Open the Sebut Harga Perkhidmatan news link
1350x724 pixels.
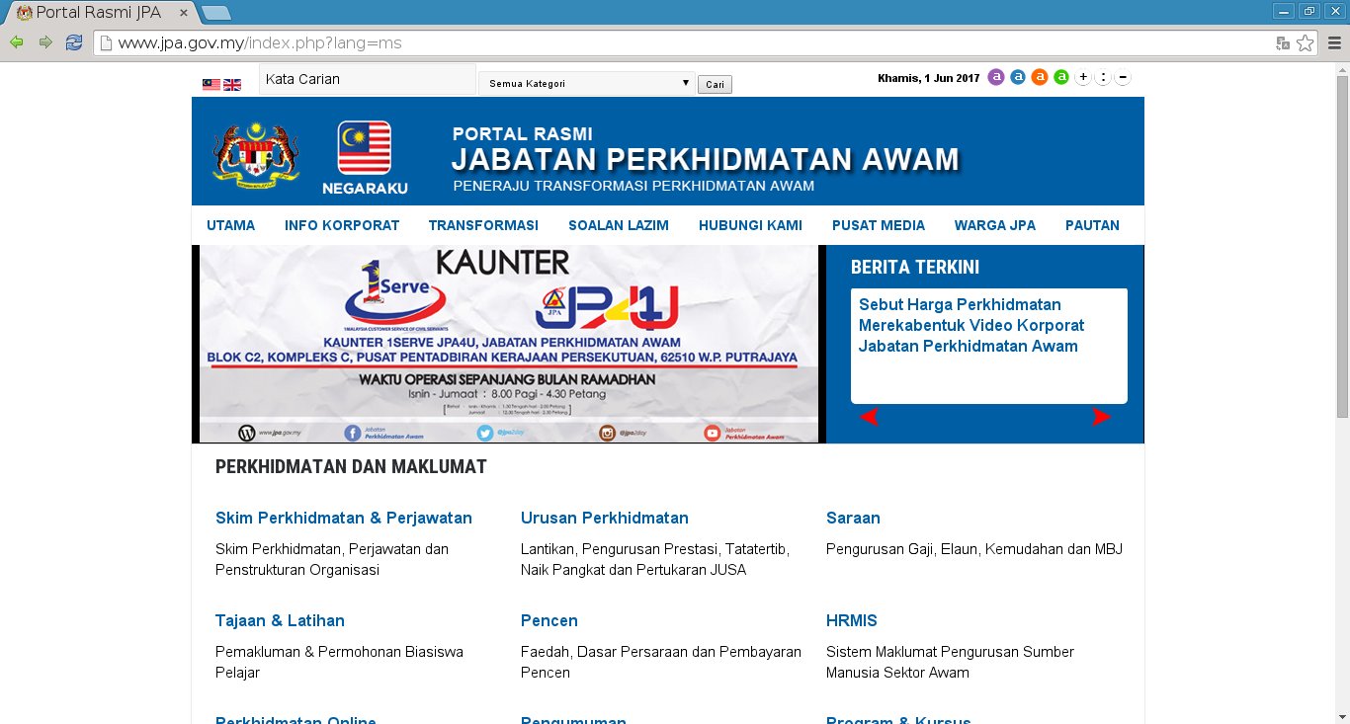pos(971,325)
